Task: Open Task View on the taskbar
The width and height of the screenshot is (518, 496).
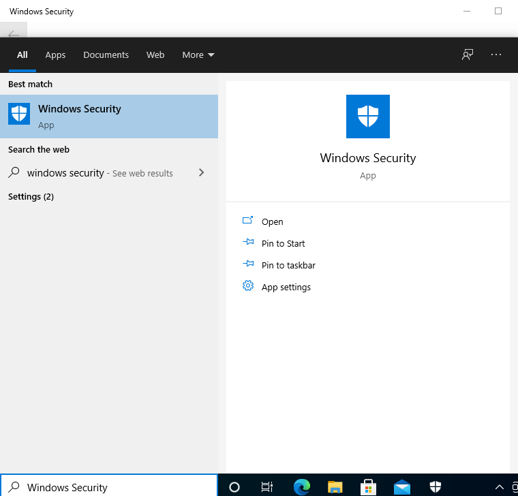Action: coord(268,486)
